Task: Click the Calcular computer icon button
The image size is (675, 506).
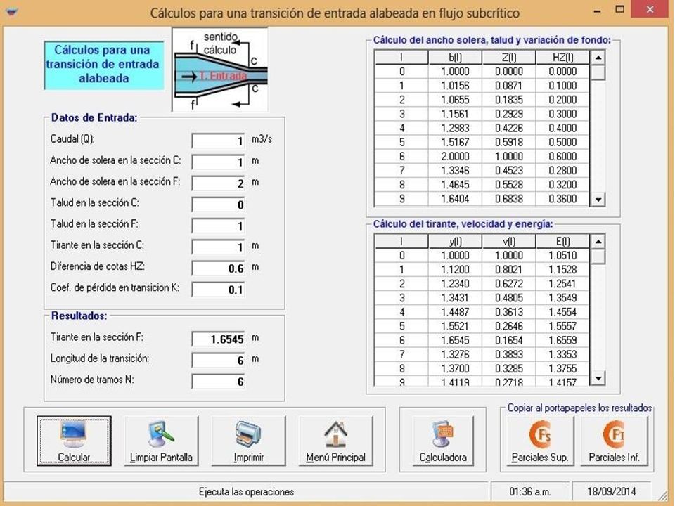Action: 74,441
